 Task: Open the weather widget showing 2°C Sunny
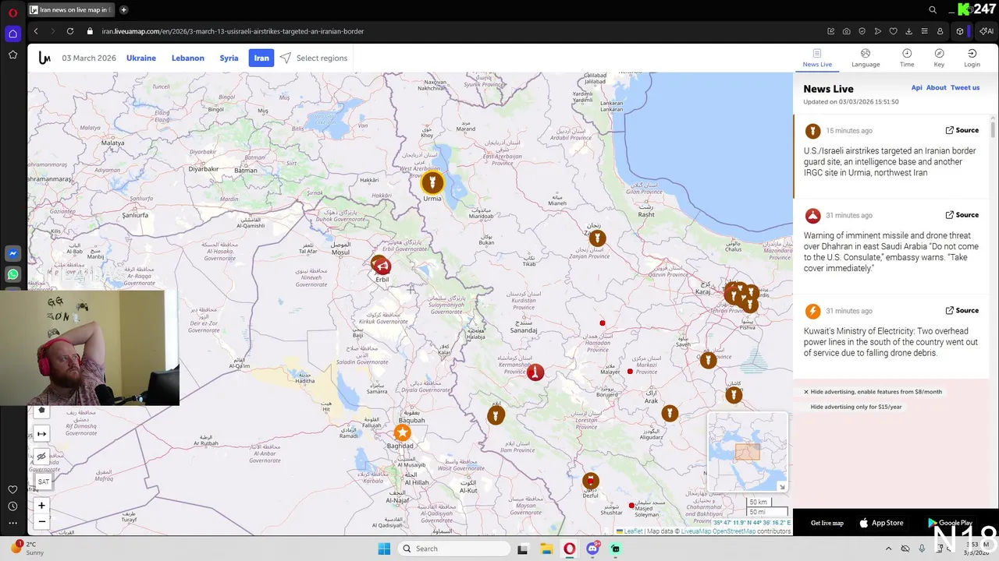click(27, 549)
